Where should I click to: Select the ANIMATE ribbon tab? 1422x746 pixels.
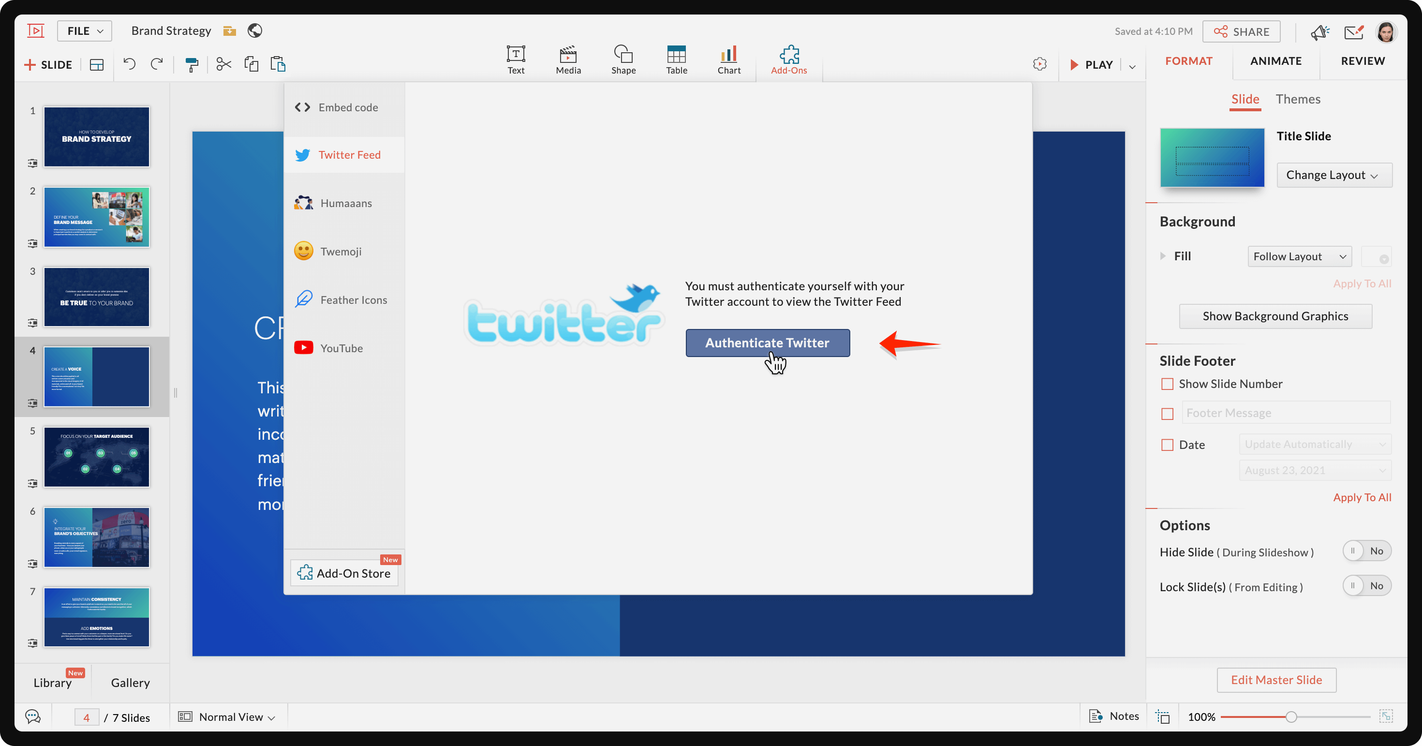pyautogui.click(x=1275, y=60)
